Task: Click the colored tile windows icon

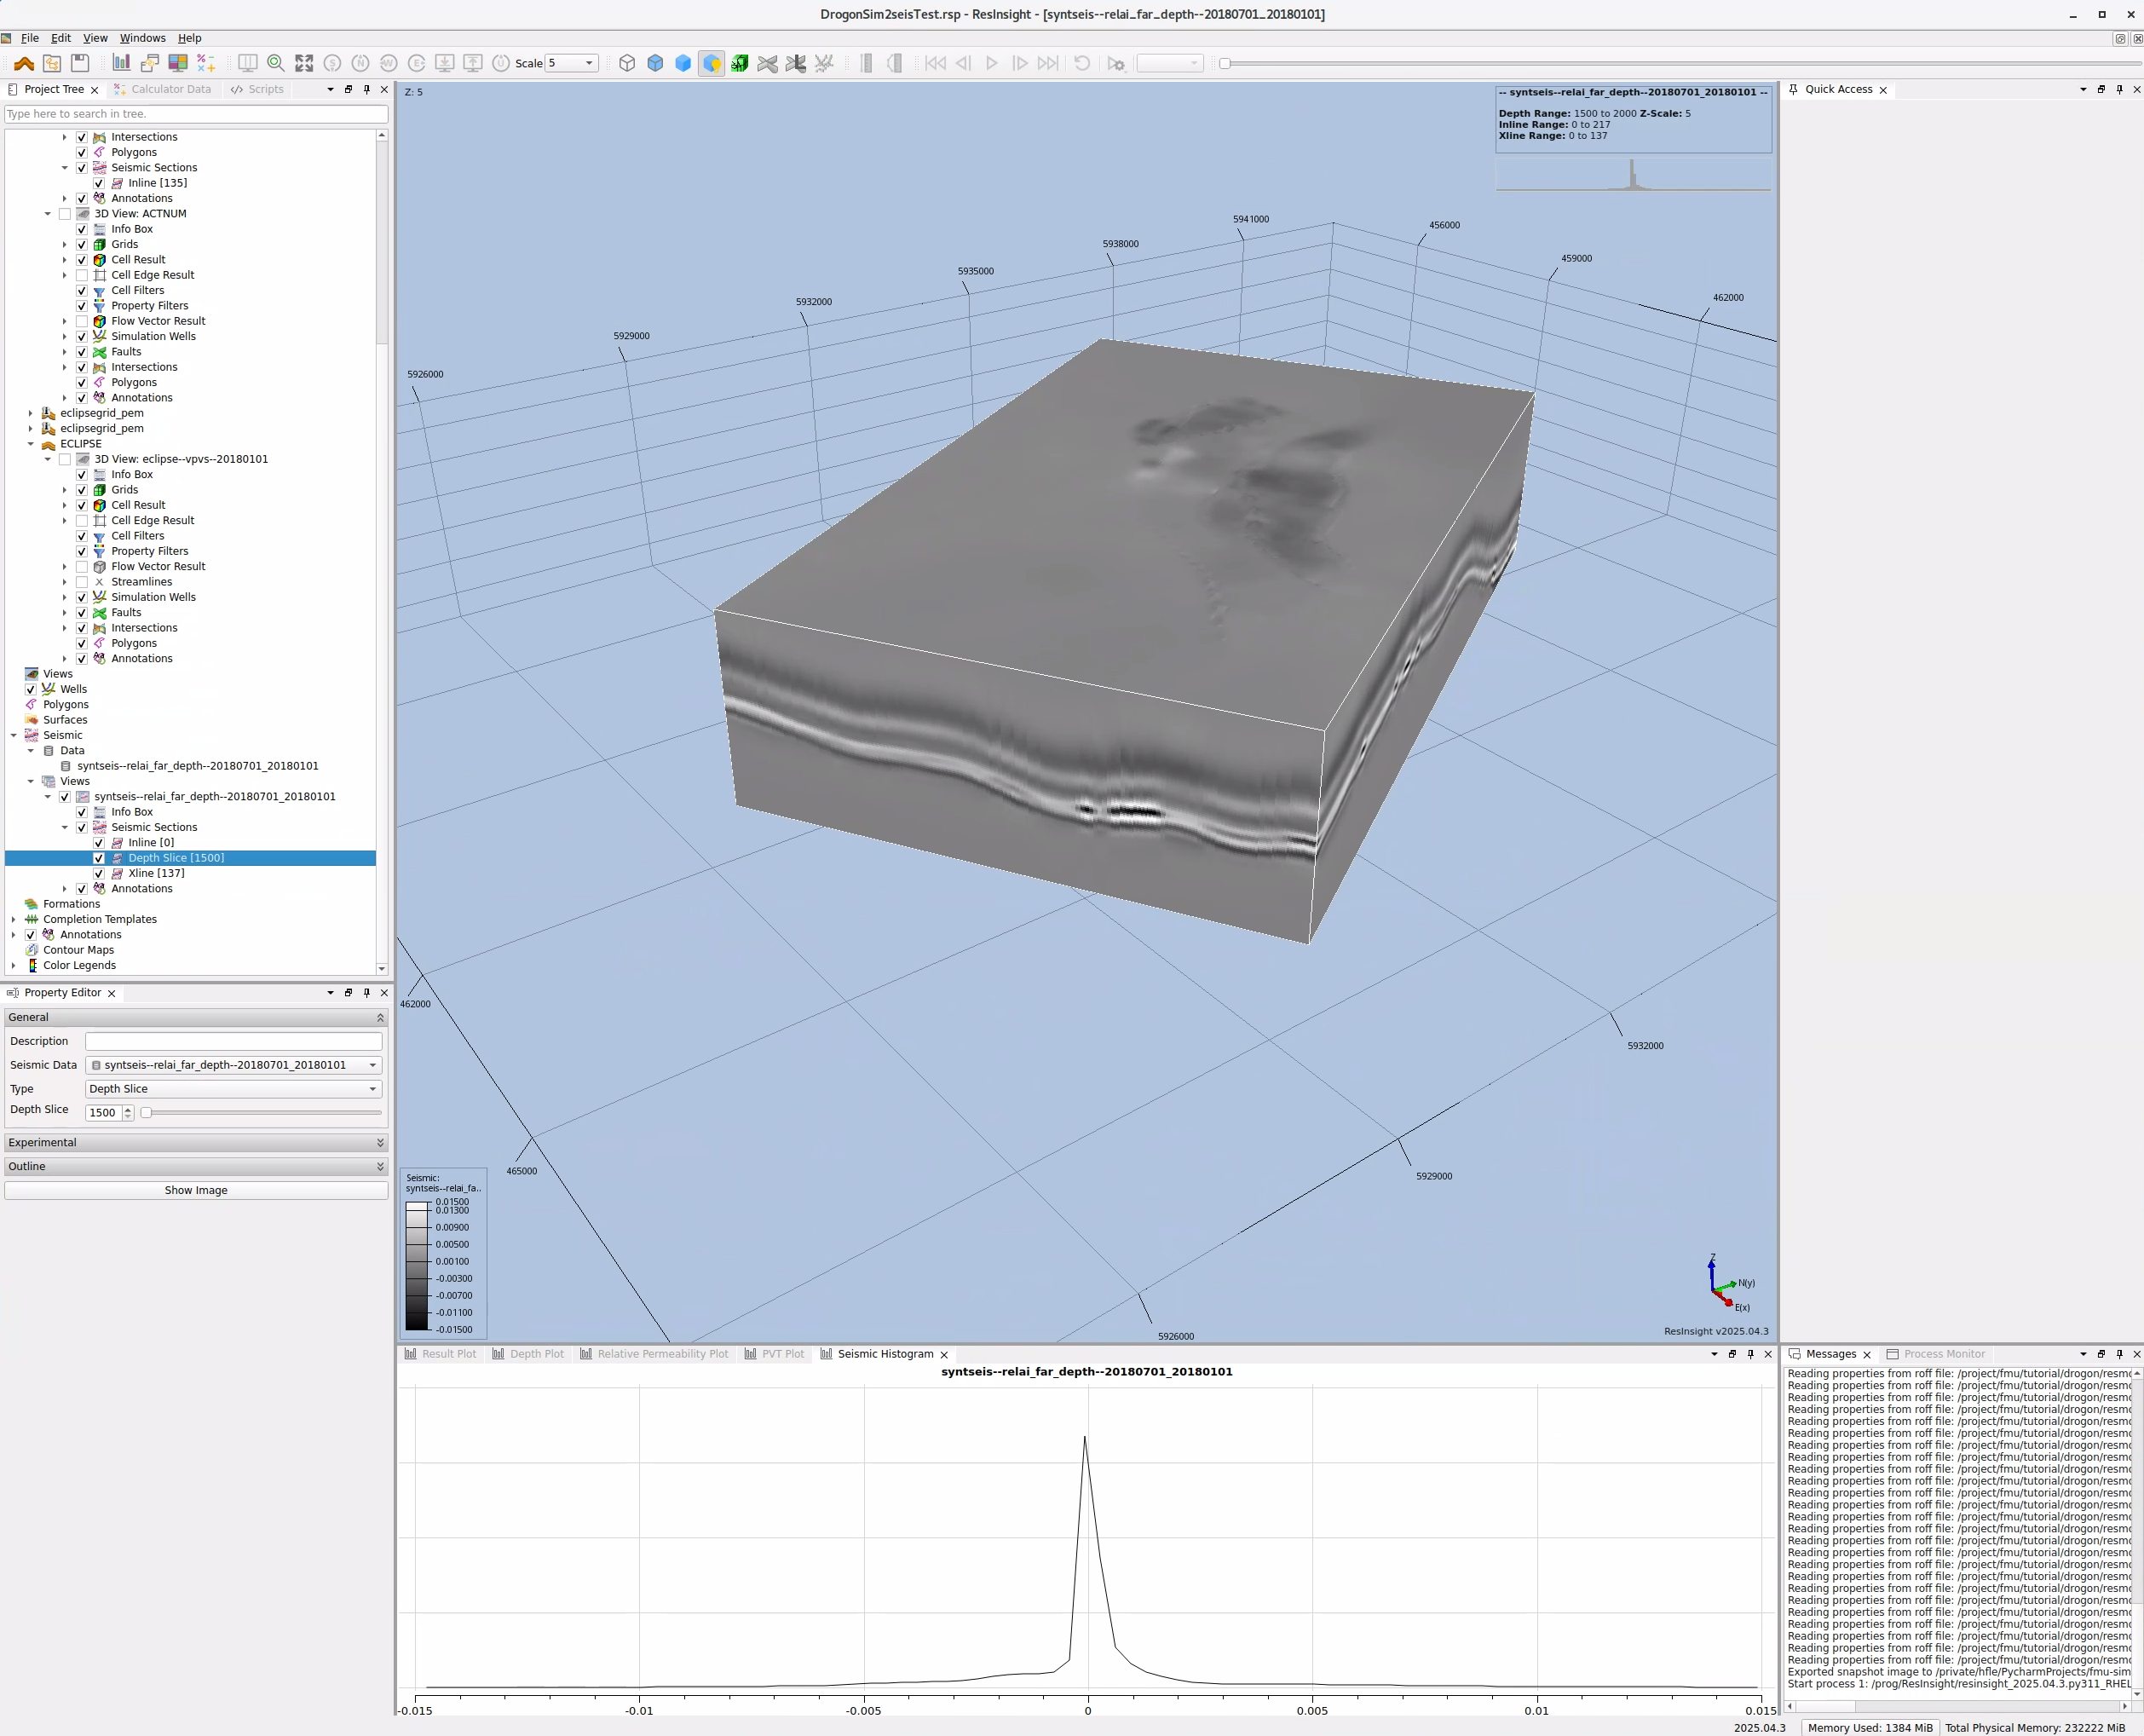Action: pos(178,63)
